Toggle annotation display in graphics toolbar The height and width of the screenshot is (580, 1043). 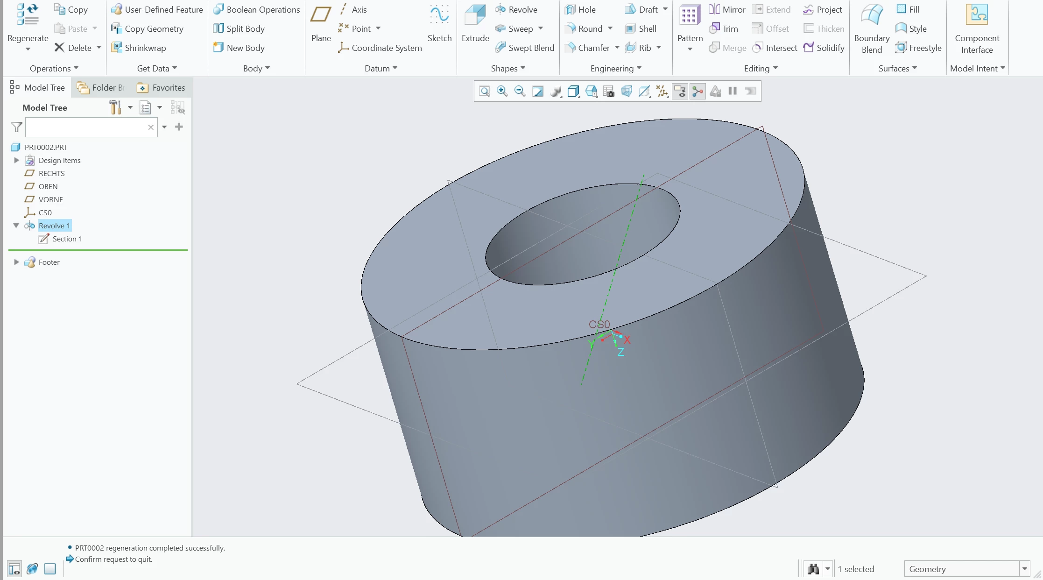pos(680,91)
